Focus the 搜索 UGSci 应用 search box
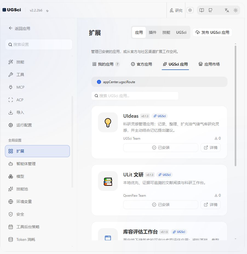Image resolution: width=247 pixels, height=254 pixels. pyautogui.click(x=135, y=96)
